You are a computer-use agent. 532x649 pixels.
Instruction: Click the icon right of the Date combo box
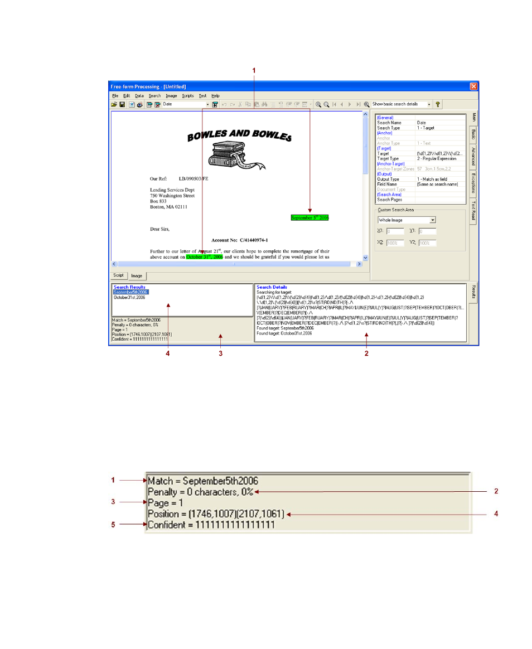pyautogui.click(x=215, y=105)
